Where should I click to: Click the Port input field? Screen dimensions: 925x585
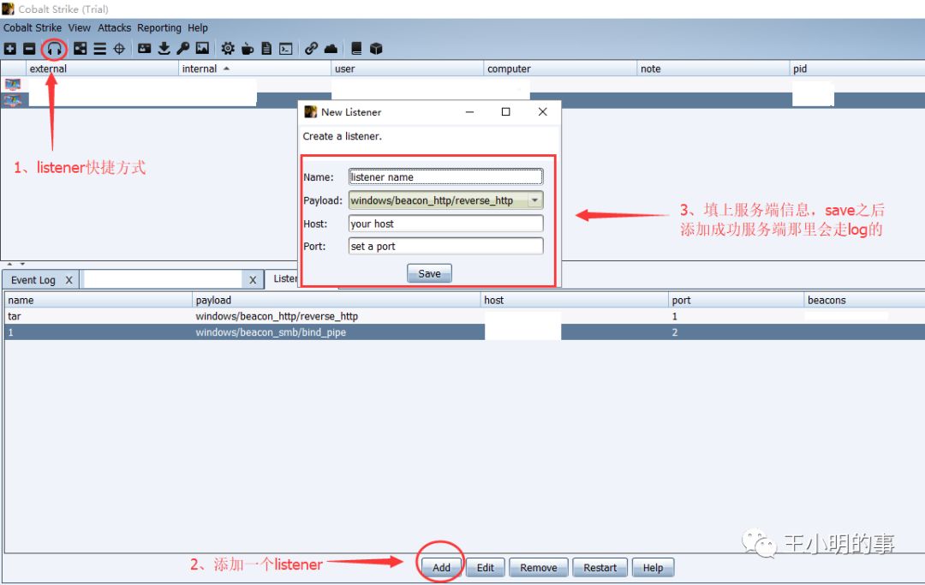446,247
